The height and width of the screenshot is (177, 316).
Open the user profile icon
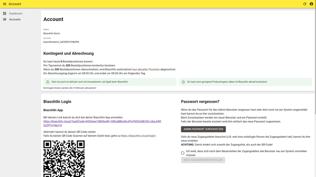coord(311,4)
